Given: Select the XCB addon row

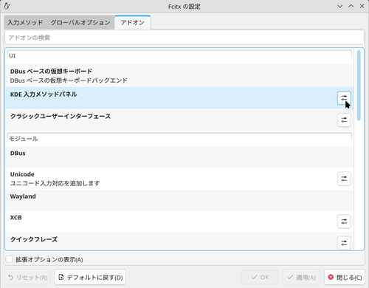Looking at the screenshot, I should (x=179, y=222).
